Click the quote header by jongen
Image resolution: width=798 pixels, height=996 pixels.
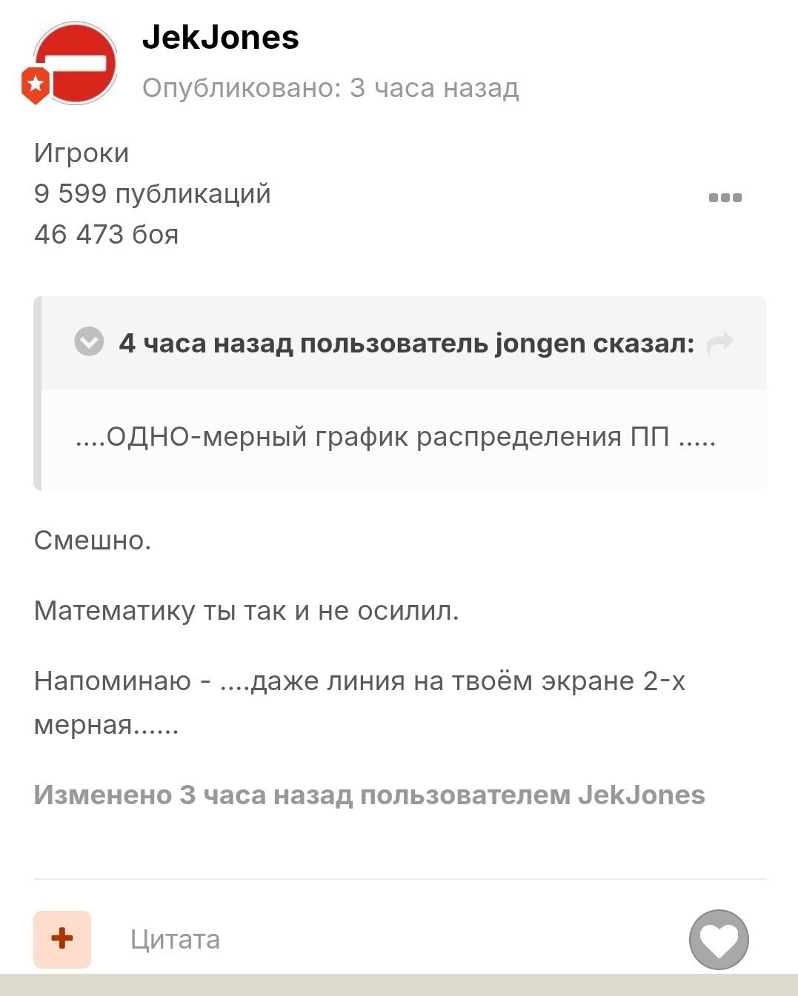point(407,343)
